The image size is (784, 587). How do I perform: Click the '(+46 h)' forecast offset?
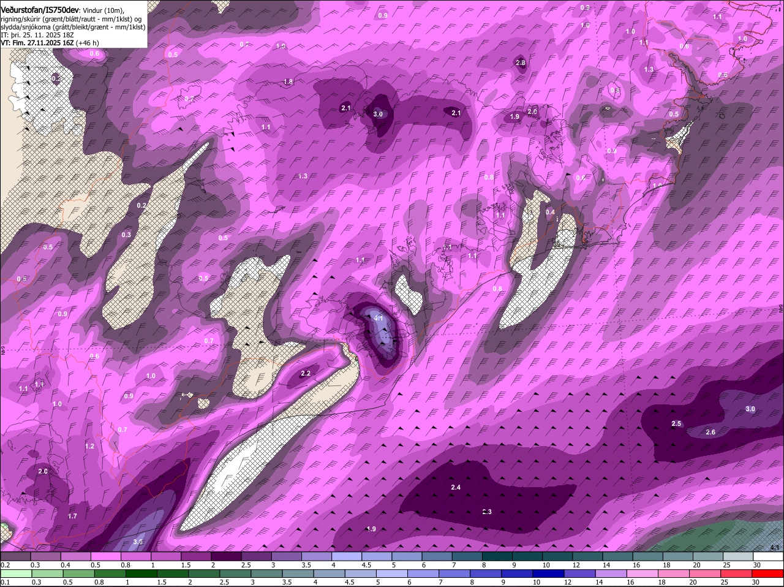click(x=88, y=43)
